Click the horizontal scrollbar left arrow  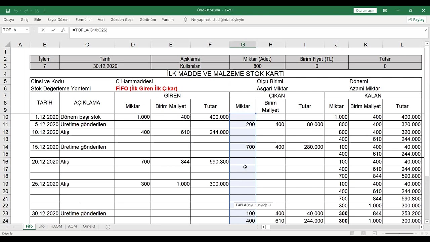click(263, 227)
